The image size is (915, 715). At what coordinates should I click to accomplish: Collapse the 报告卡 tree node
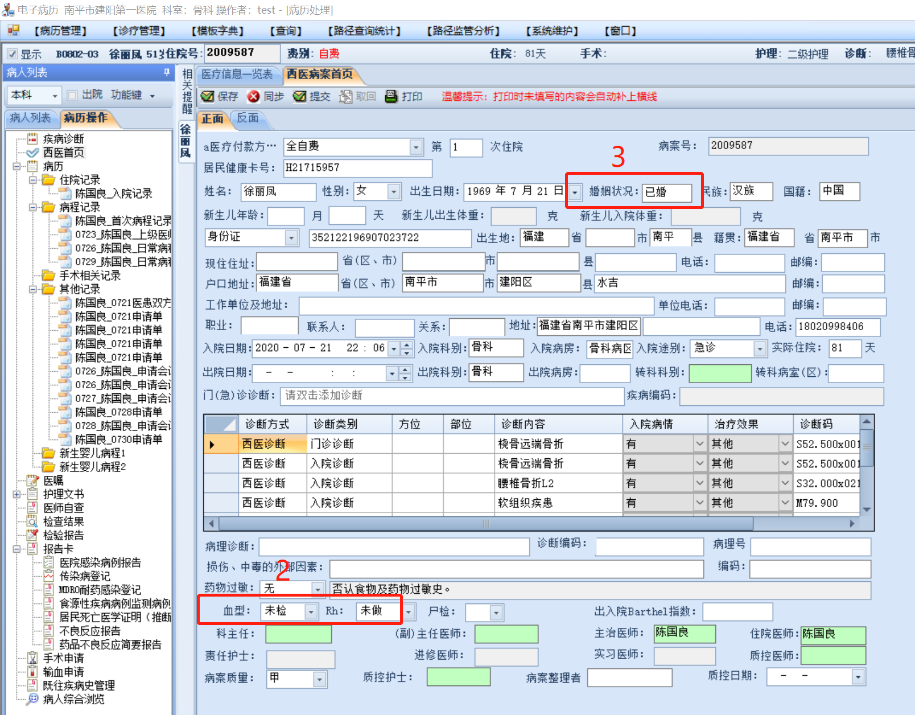(17, 549)
